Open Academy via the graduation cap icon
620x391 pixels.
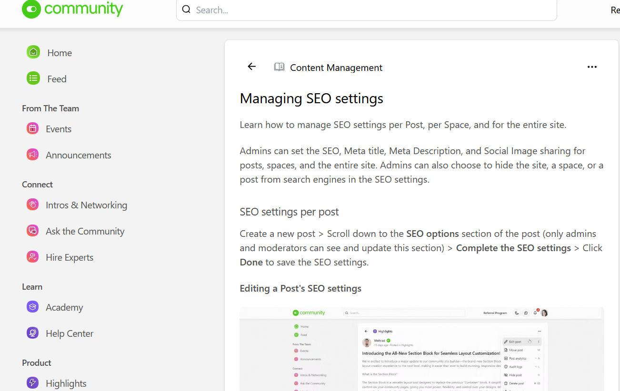32,307
